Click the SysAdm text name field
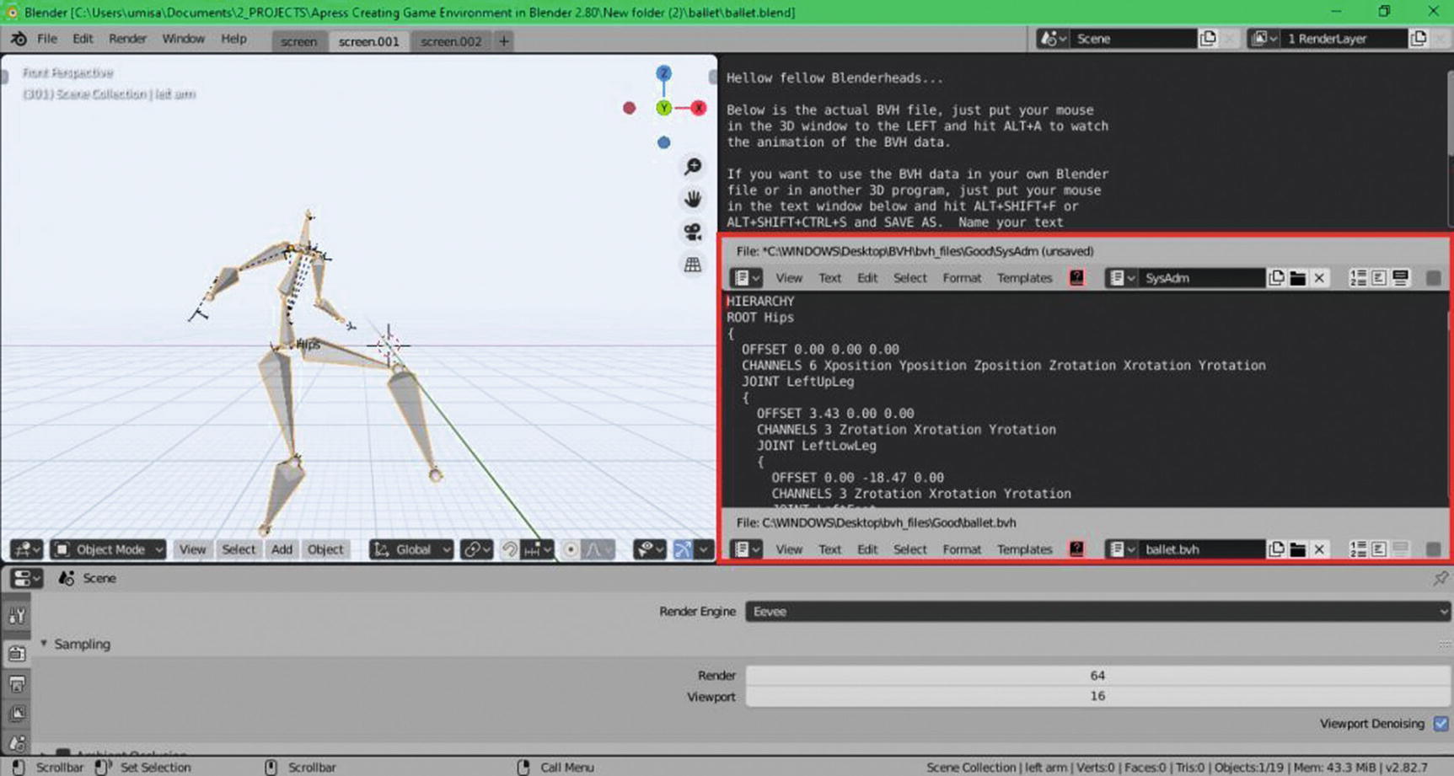 1201,278
